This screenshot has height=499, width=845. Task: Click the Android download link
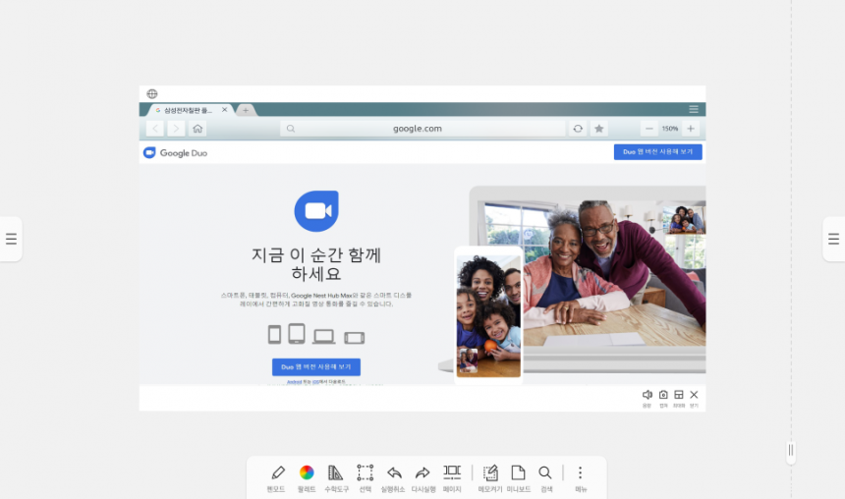click(x=294, y=382)
